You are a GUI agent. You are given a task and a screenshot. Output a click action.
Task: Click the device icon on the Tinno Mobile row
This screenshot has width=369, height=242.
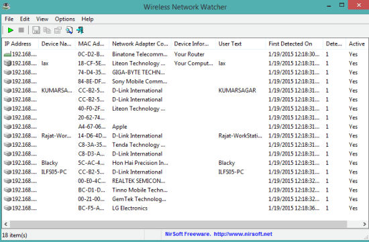(x=7, y=190)
